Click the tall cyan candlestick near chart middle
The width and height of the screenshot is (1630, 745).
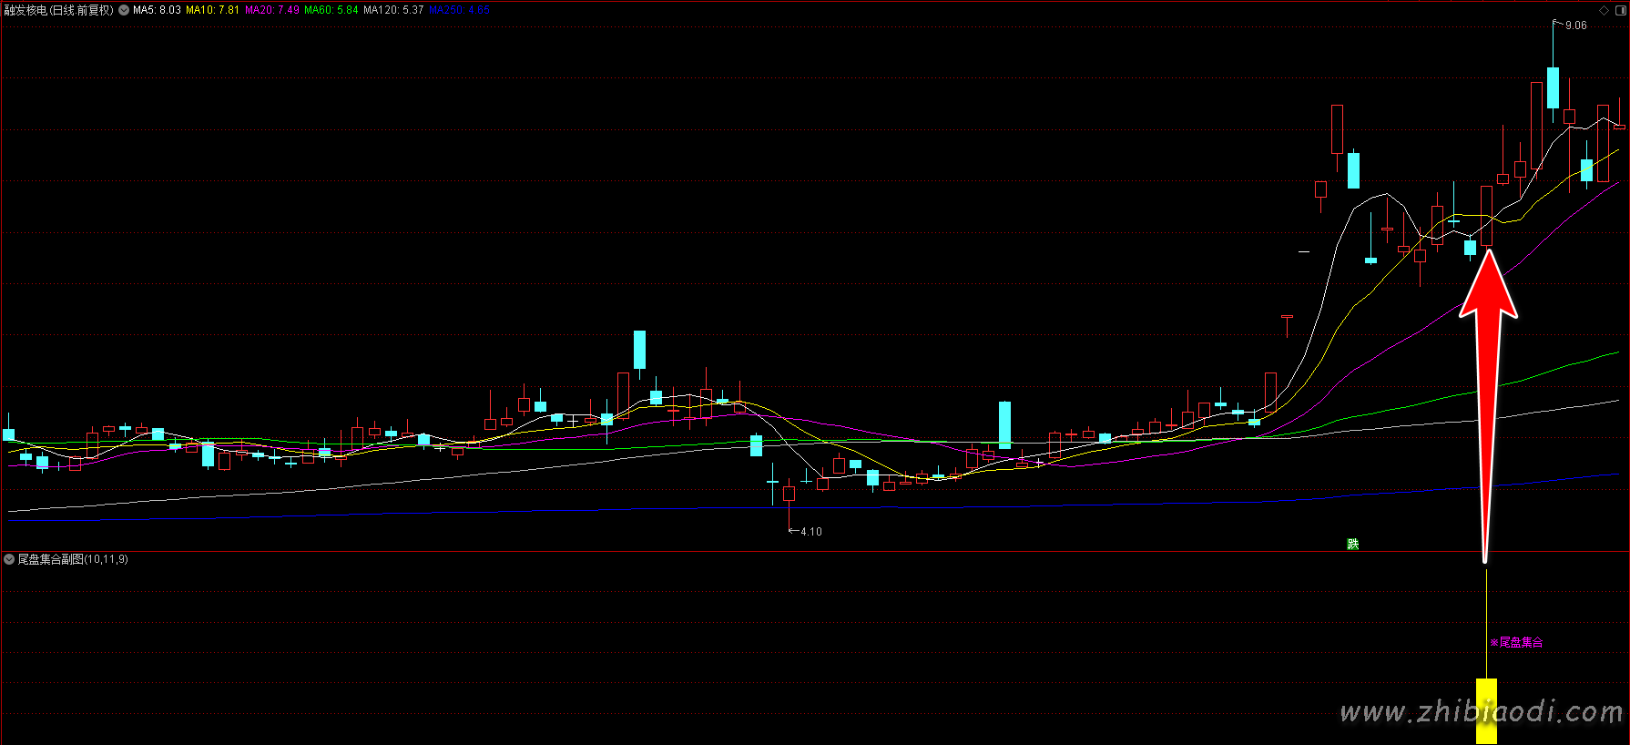pyautogui.click(x=639, y=350)
